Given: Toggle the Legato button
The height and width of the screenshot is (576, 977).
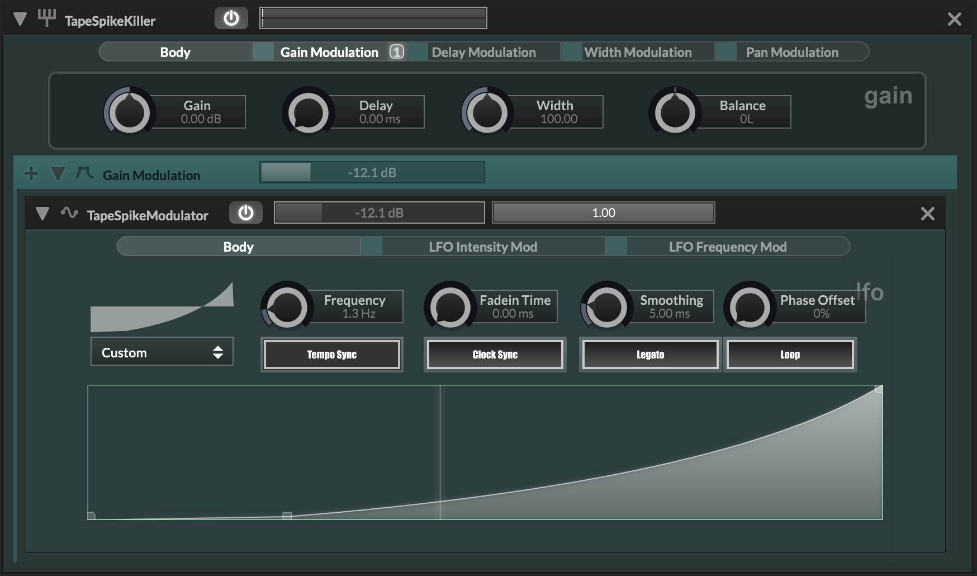Looking at the screenshot, I should (651, 355).
